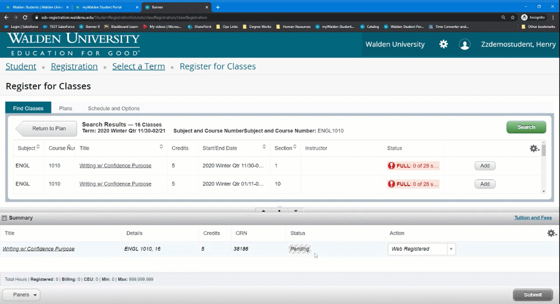Sort by Title column in results

pyautogui.click(x=161, y=146)
